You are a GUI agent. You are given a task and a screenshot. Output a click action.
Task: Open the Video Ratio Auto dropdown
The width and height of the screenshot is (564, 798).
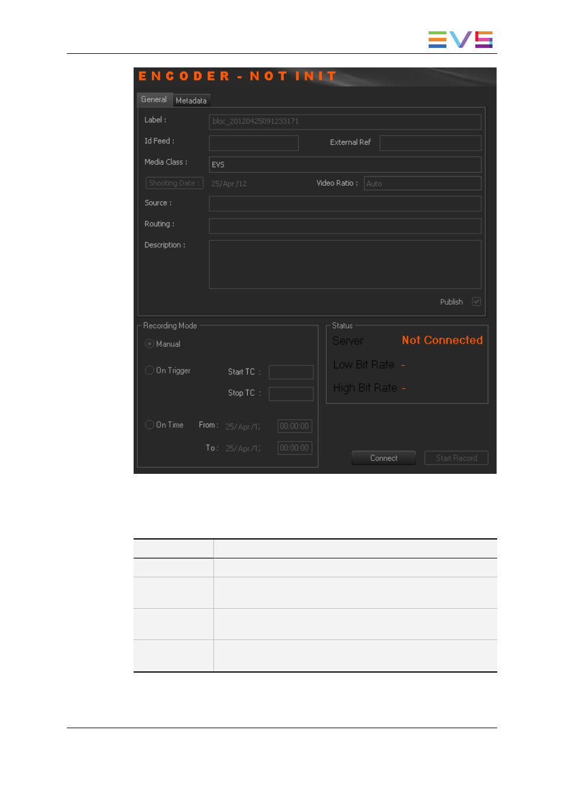pos(422,183)
